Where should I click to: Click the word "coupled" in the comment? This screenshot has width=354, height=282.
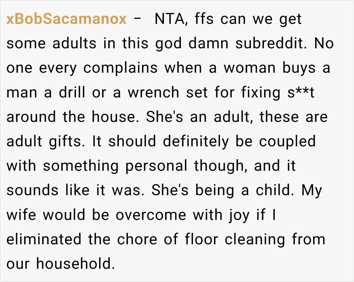(287, 142)
